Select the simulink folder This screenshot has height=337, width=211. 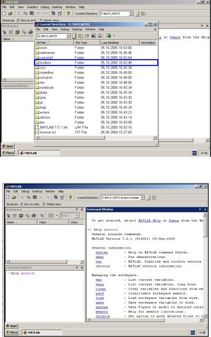click(46, 78)
